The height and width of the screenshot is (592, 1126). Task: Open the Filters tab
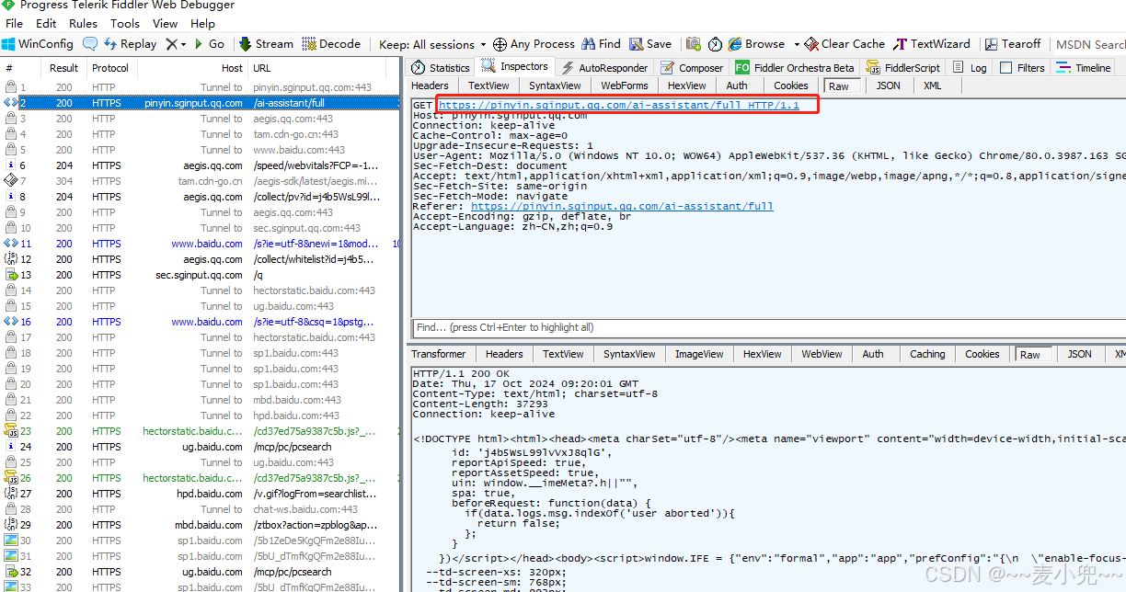pyautogui.click(x=1023, y=67)
